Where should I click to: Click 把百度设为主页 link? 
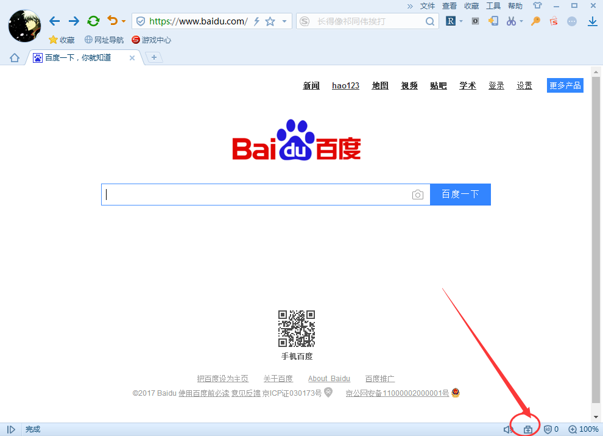pyautogui.click(x=223, y=379)
